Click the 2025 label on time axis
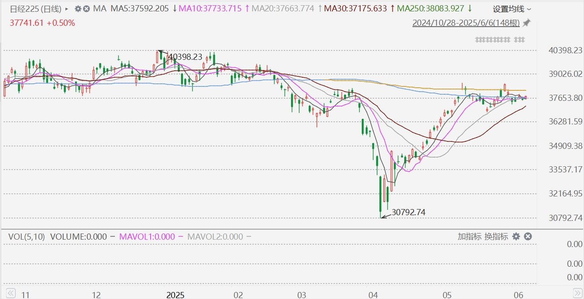The width and height of the screenshot is (584, 299). coord(175,295)
